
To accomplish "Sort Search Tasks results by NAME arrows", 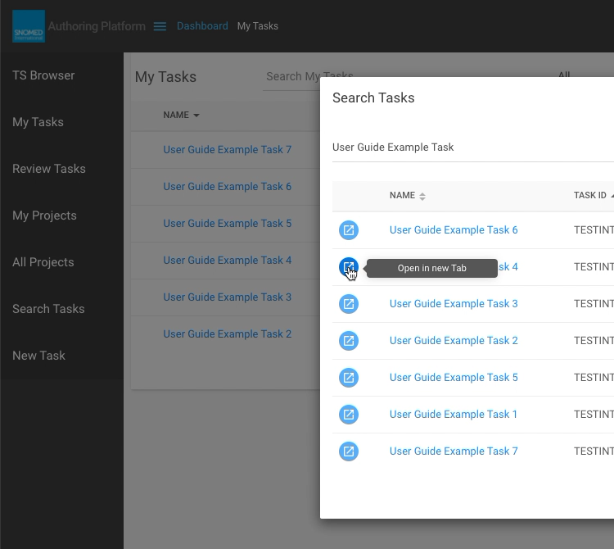I will (422, 196).
